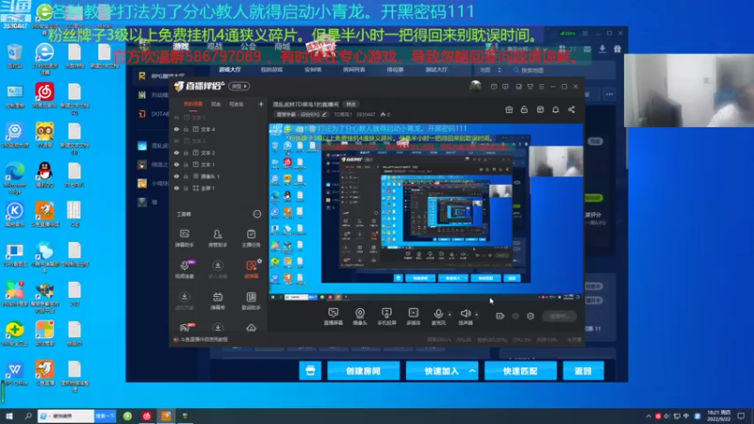This screenshot has width=754, height=424.
Task: Click the layout grid icon above preview
Action: (x=540, y=109)
